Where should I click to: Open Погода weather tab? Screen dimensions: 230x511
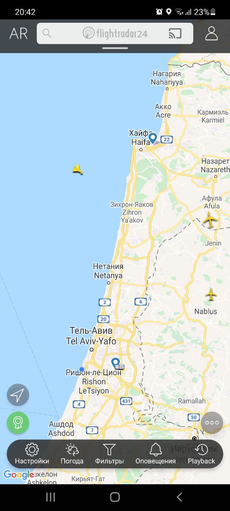(x=72, y=454)
